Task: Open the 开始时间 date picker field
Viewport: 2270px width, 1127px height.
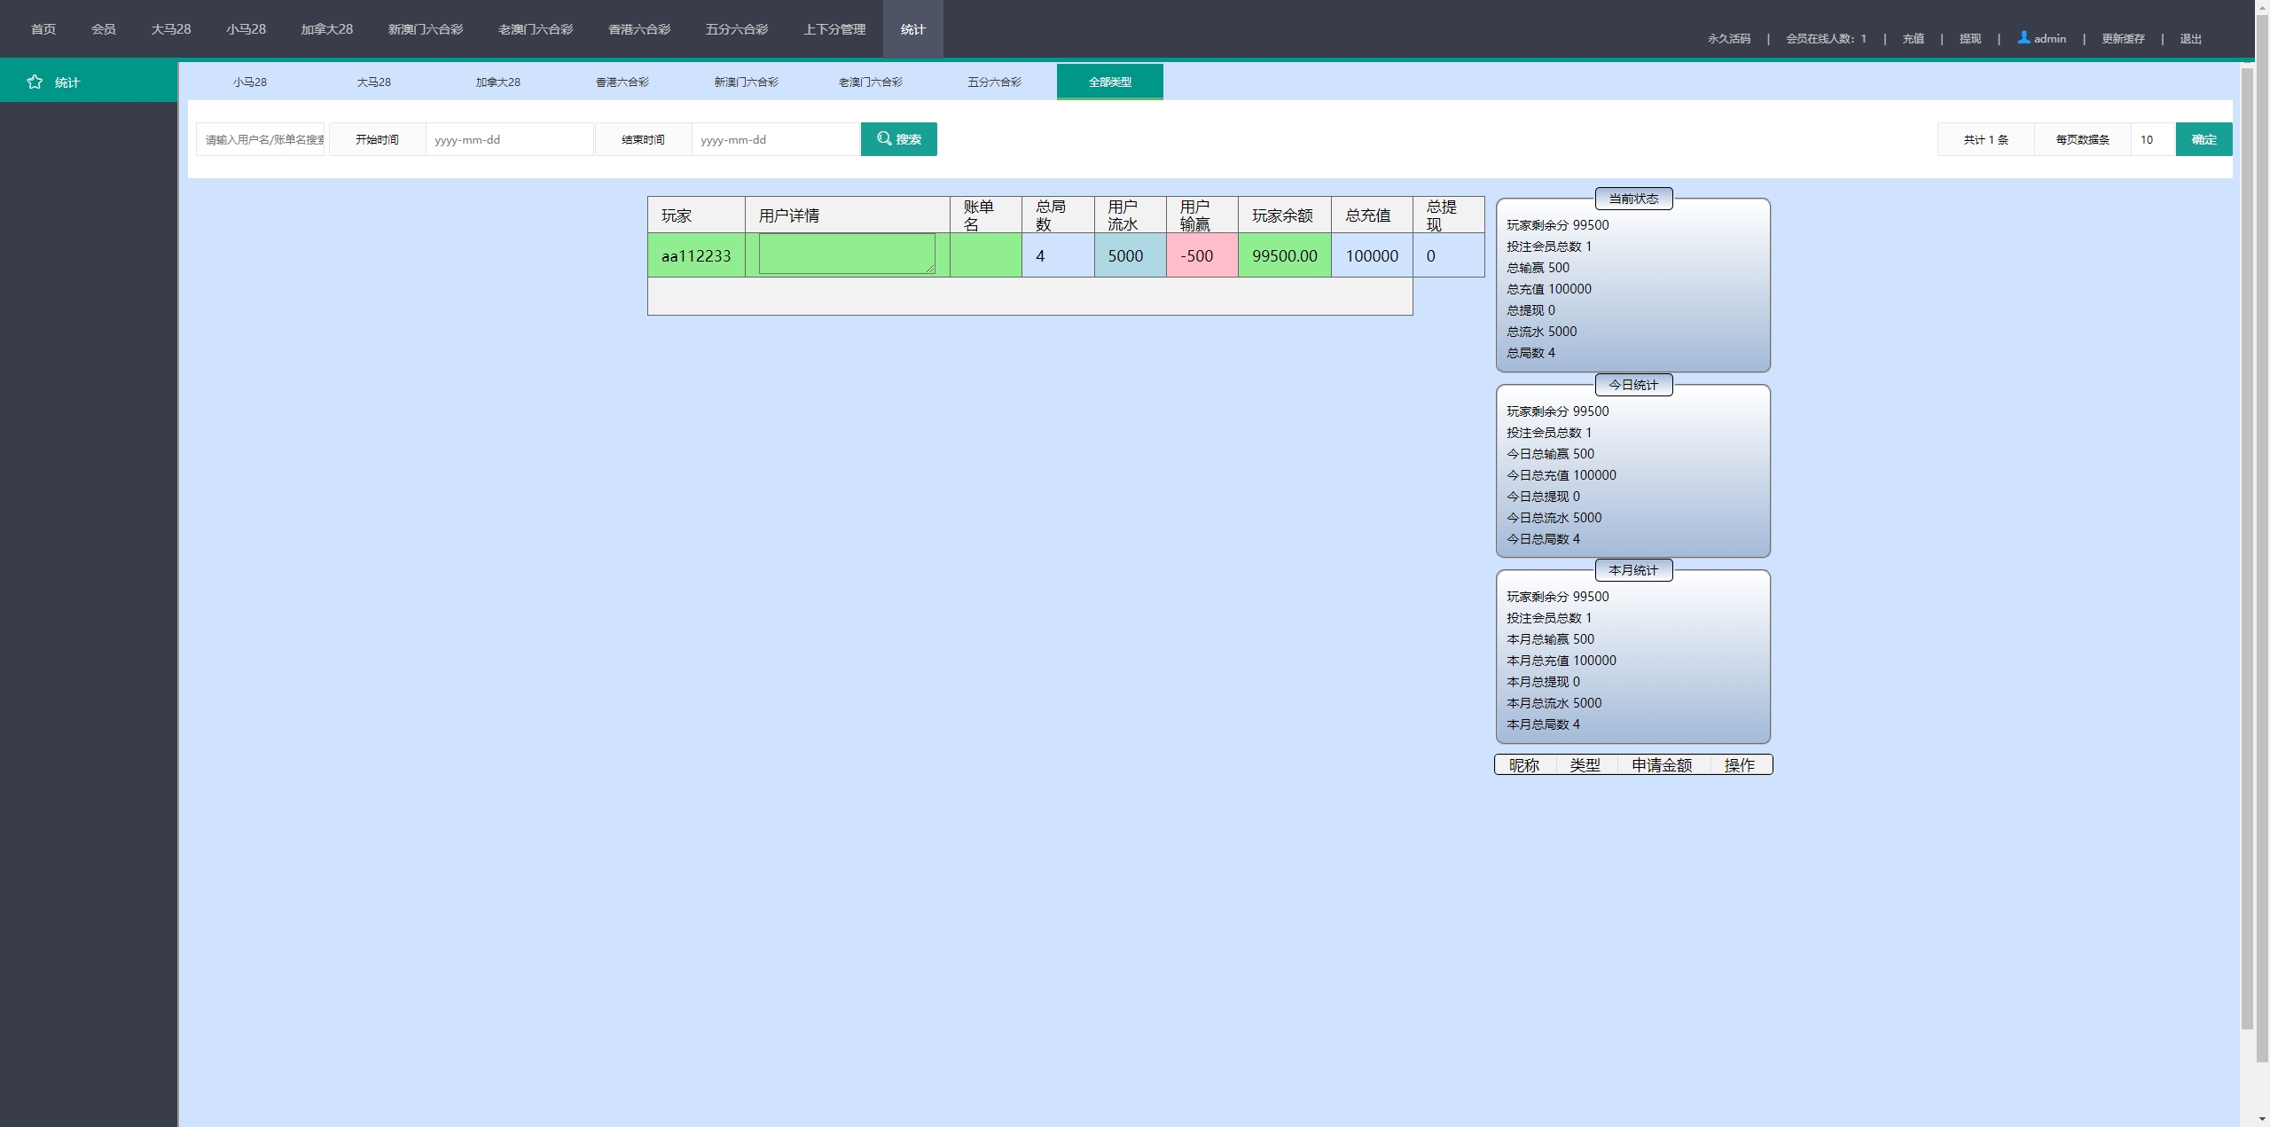Action: pyautogui.click(x=509, y=139)
